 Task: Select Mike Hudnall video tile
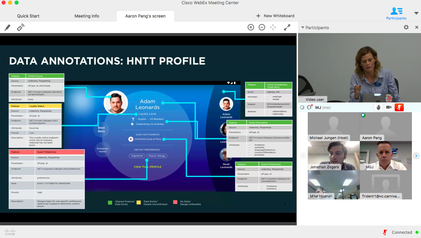click(334, 185)
